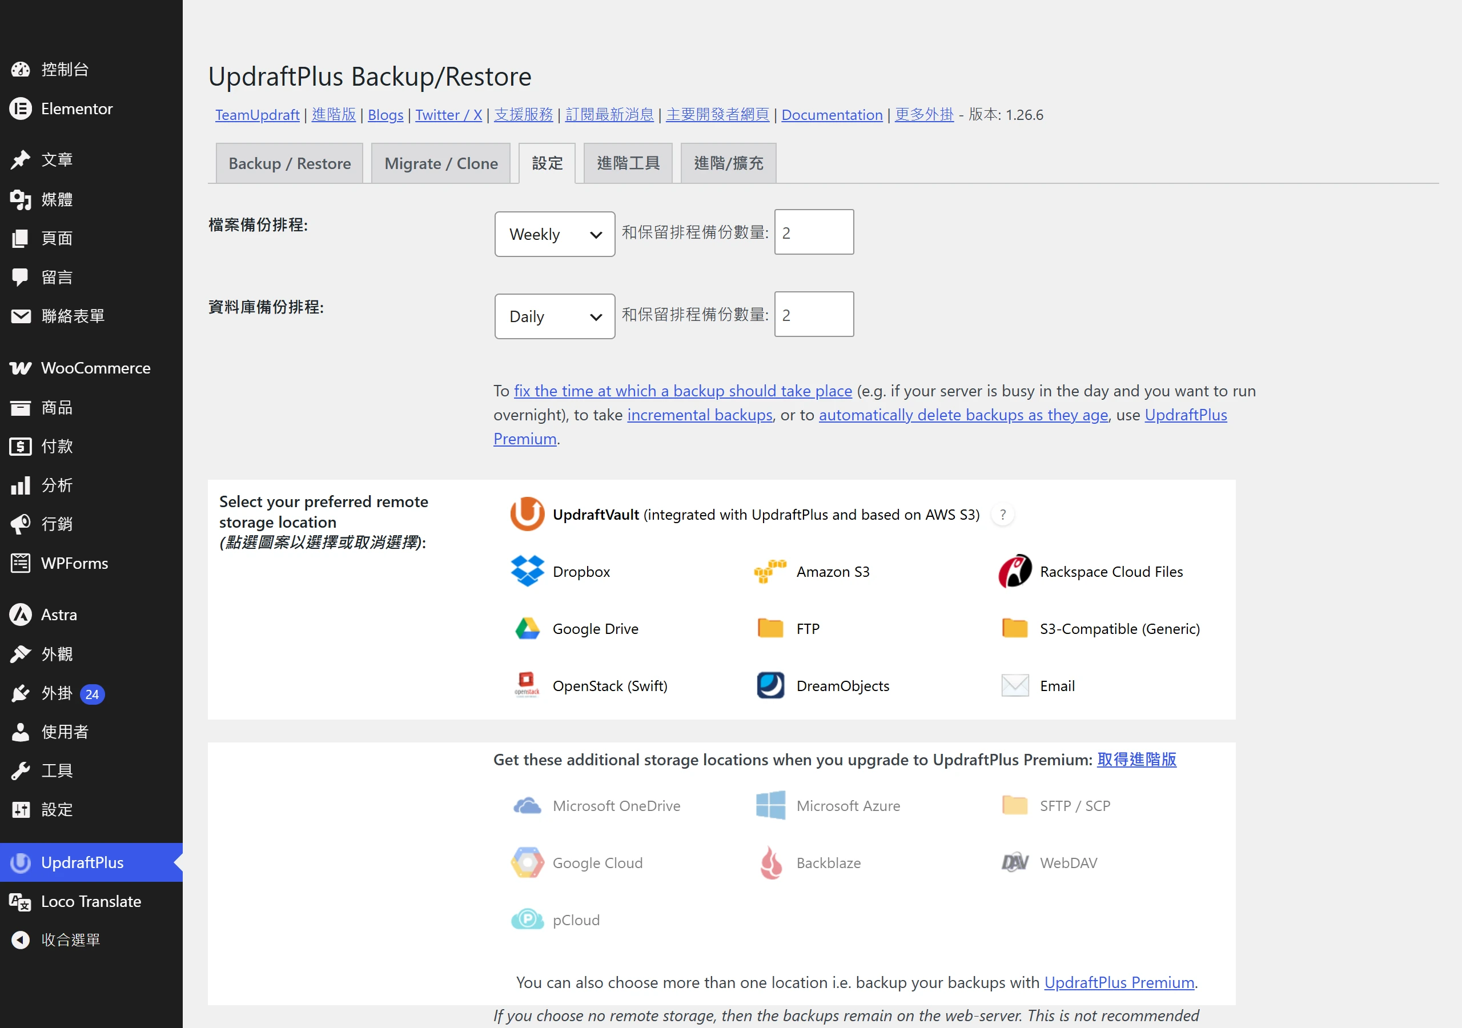Select the OpenStack (Swift) icon

(x=527, y=685)
